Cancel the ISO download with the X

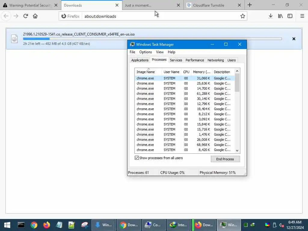(294, 39)
